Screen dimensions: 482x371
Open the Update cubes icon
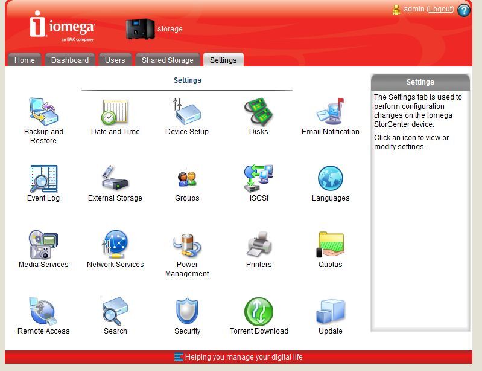point(331,311)
